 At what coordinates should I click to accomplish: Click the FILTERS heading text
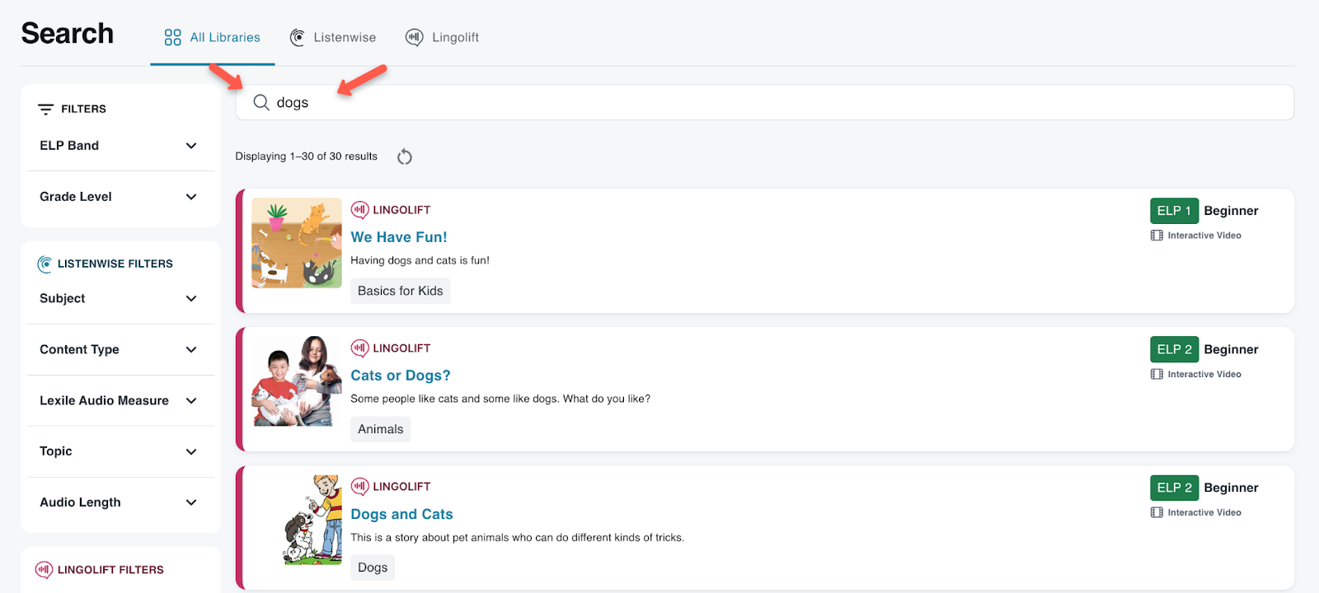pos(83,109)
